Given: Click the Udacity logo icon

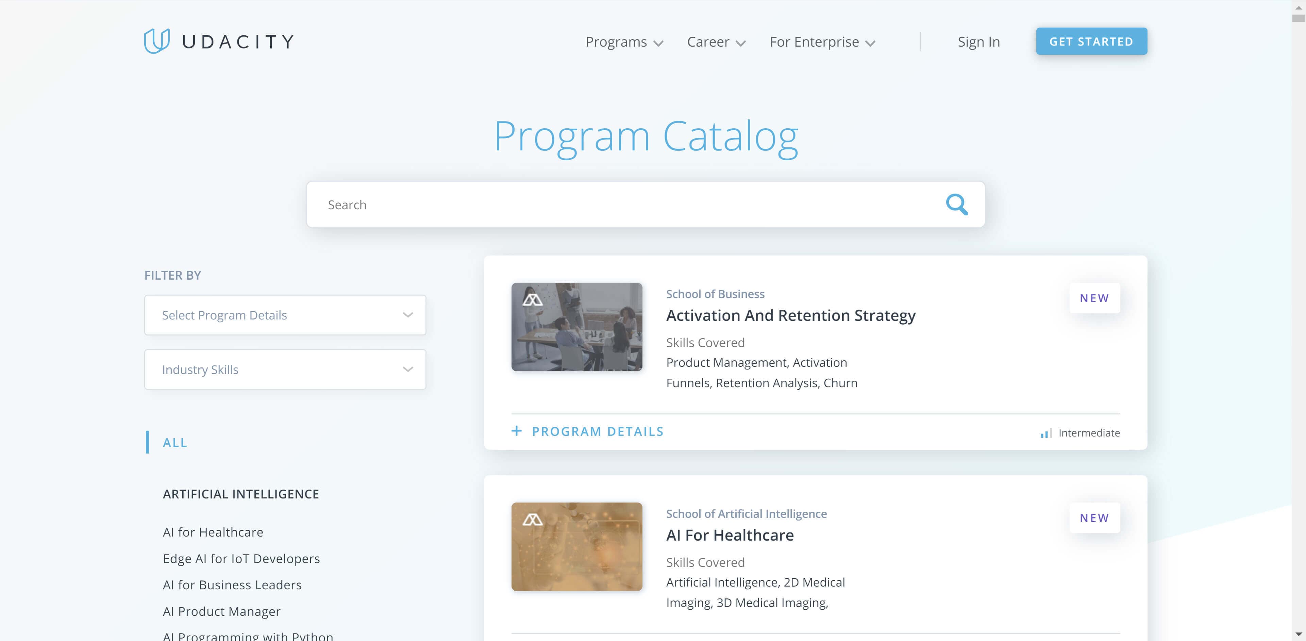Looking at the screenshot, I should [154, 41].
